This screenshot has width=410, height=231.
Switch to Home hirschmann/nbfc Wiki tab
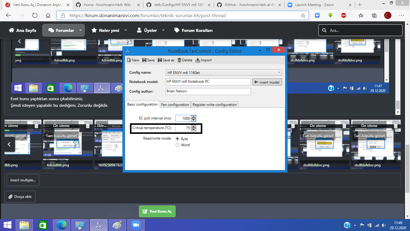click(108, 5)
